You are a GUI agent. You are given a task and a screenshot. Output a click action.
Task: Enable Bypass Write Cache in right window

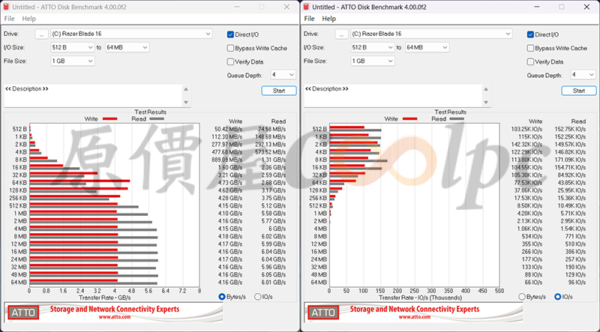pyautogui.click(x=530, y=48)
